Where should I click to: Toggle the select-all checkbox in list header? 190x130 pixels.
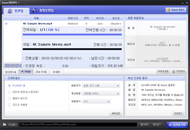(x=6, y=18)
